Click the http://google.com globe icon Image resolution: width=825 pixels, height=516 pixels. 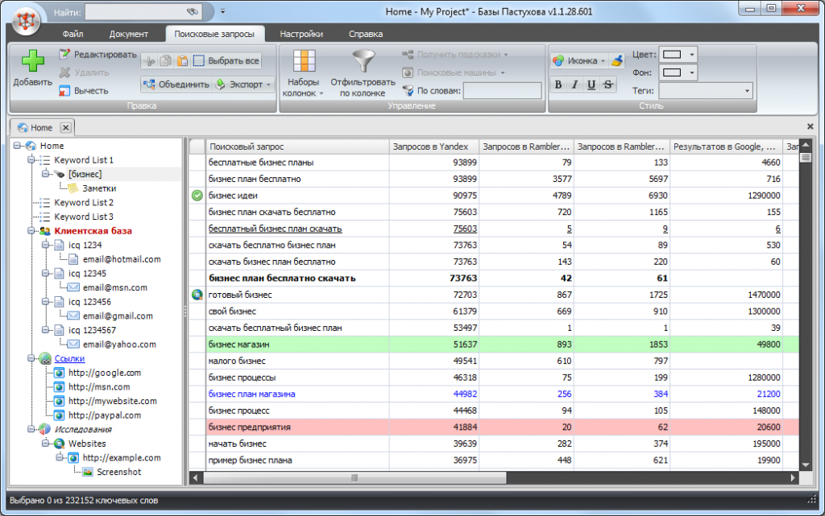[60, 373]
